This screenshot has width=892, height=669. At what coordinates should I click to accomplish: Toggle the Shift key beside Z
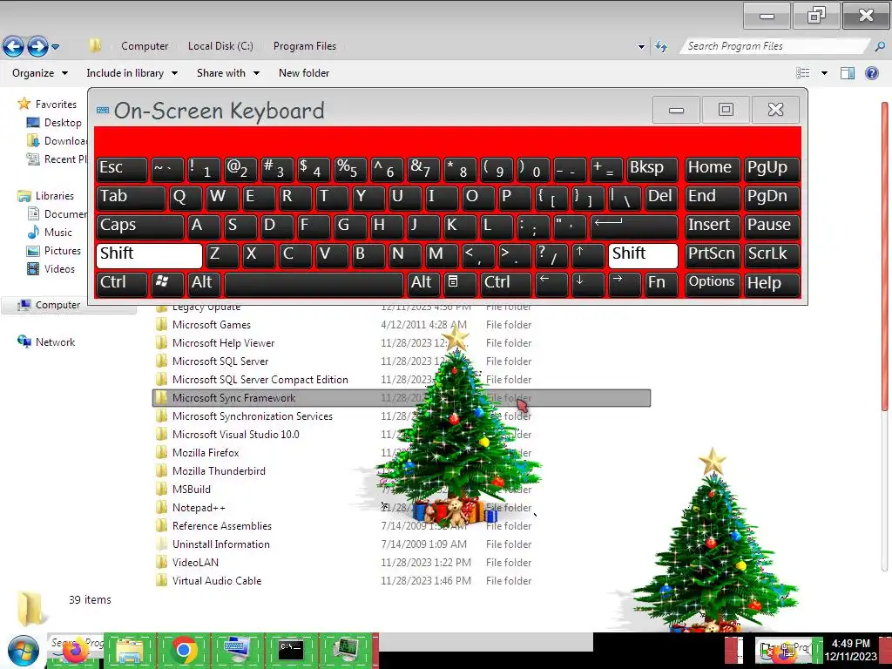pyautogui.click(x=149, y=255)
